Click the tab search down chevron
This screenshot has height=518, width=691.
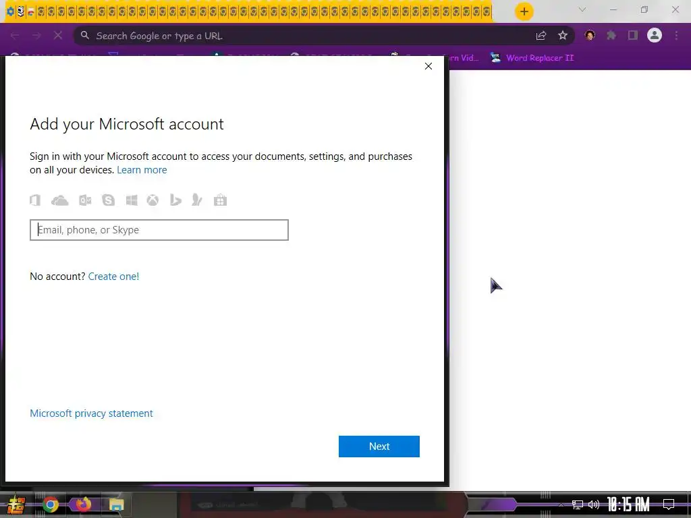click(x=582, y=9)
